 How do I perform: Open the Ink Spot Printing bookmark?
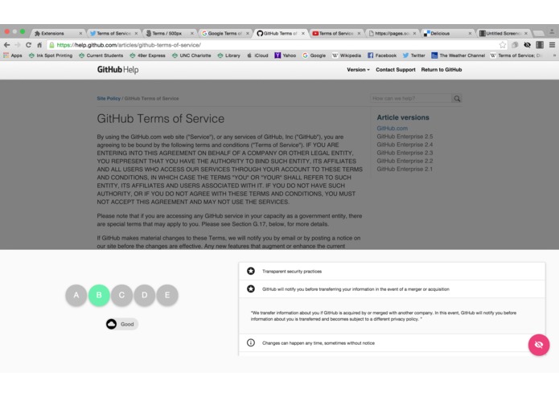tap(51, 55)
